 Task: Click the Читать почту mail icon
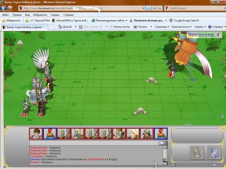[x=111, y=27]
